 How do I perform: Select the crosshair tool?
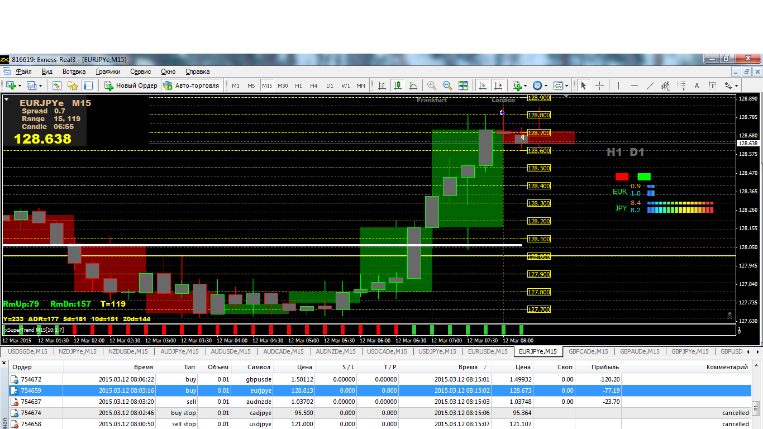click(x=599, y=85)
